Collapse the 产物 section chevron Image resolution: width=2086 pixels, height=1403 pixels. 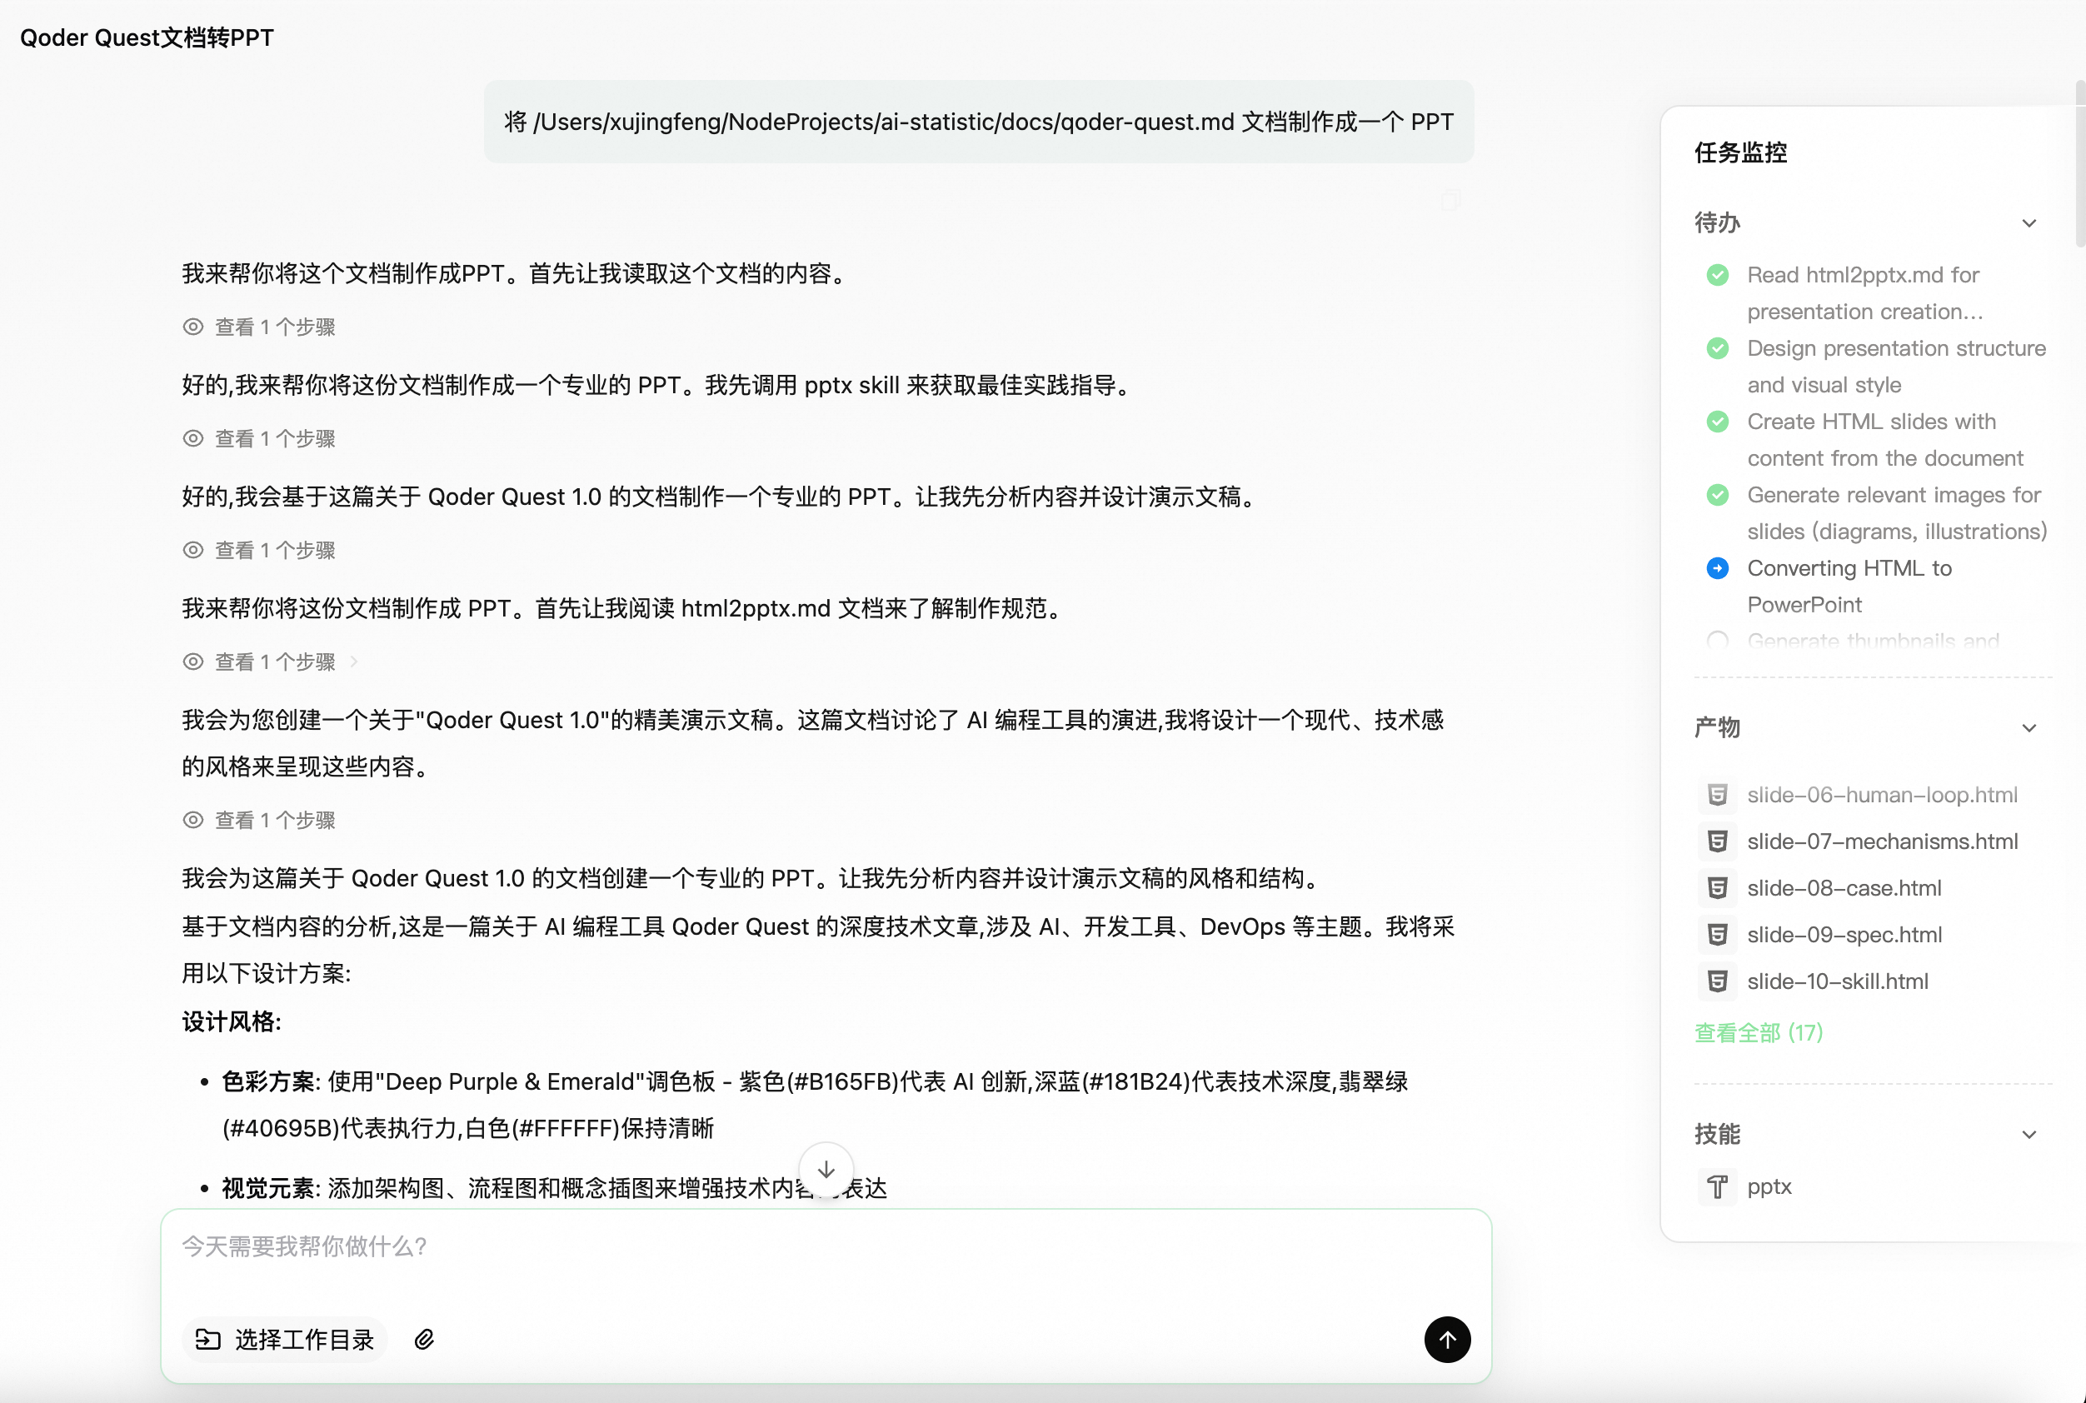click(2029, 727)
